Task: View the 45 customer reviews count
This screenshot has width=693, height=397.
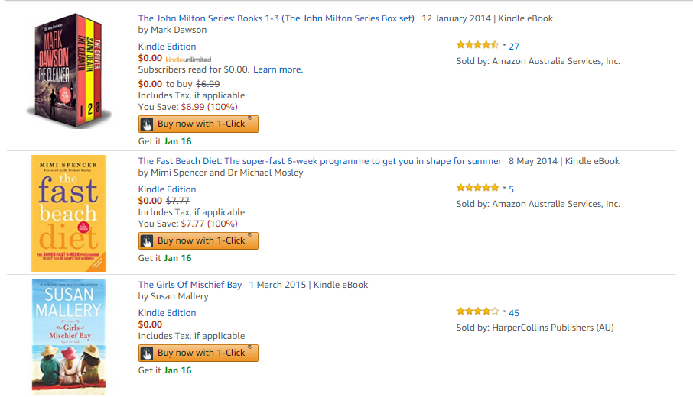Action: tap(513, 313)
